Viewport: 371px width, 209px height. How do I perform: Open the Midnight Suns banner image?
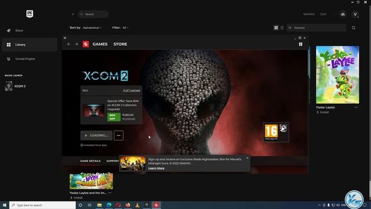coord(133,163)
